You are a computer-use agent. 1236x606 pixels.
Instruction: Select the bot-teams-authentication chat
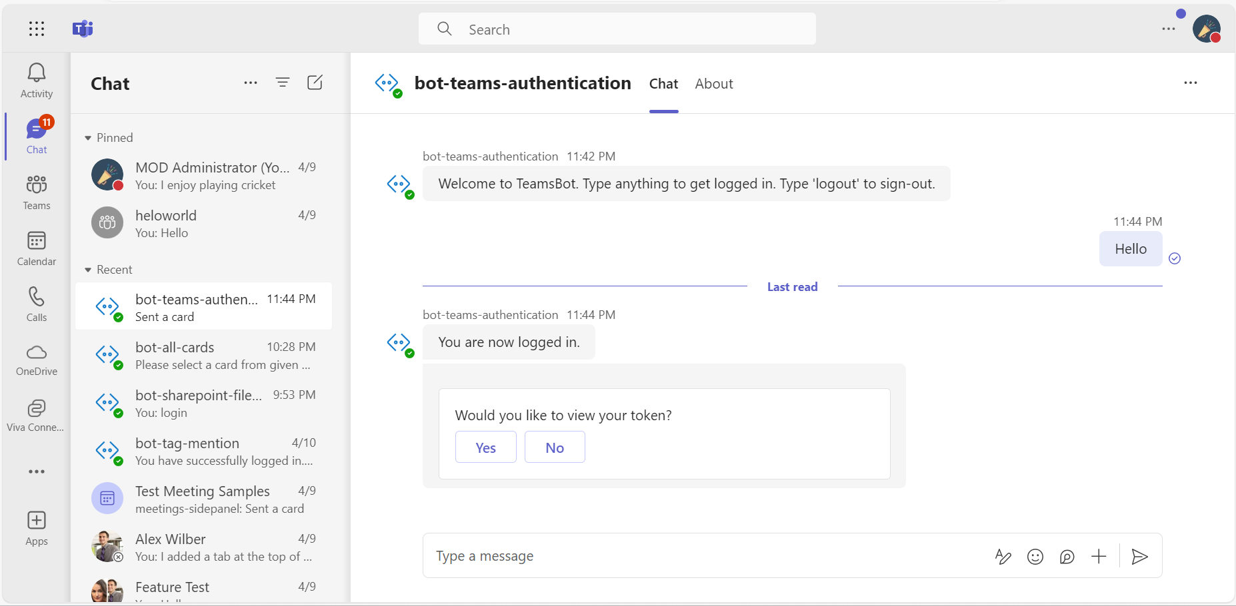pyautogui.click(x=203, y=306)
